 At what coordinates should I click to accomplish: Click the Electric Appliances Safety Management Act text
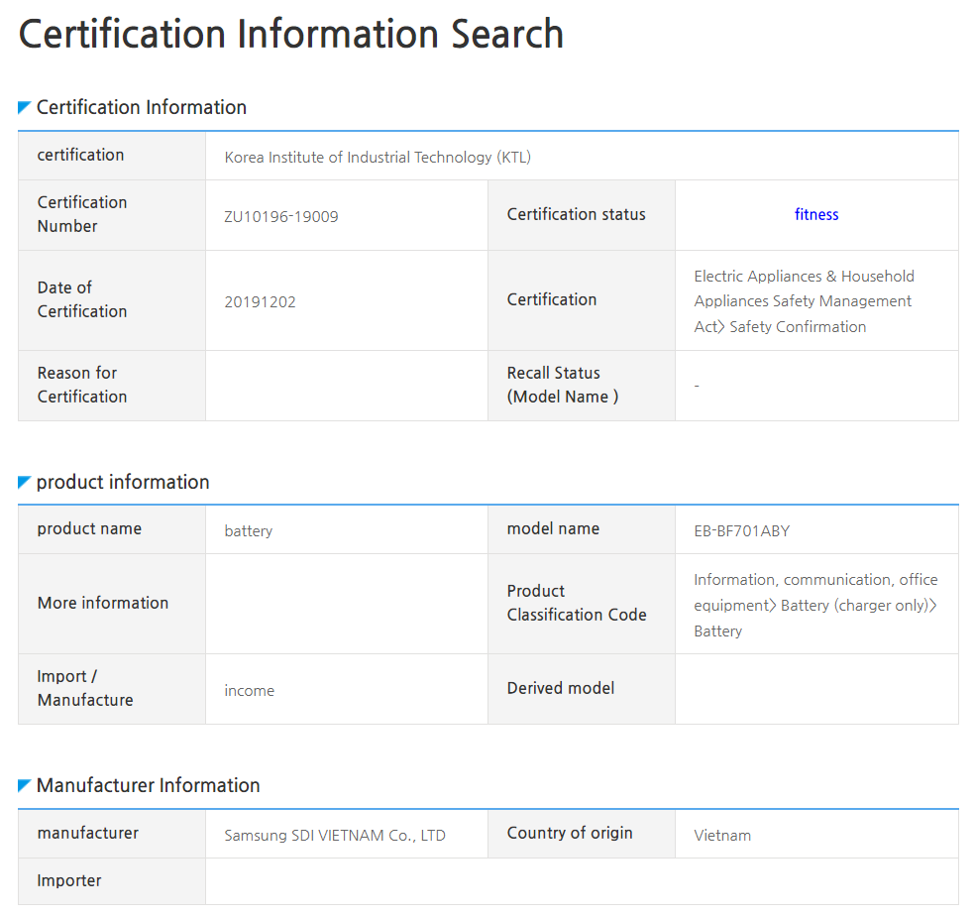[x=804, y=301]
